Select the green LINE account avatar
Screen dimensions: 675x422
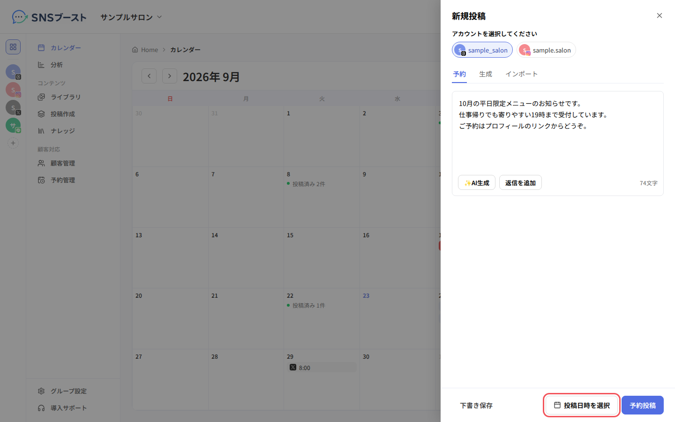pos(13,125)
